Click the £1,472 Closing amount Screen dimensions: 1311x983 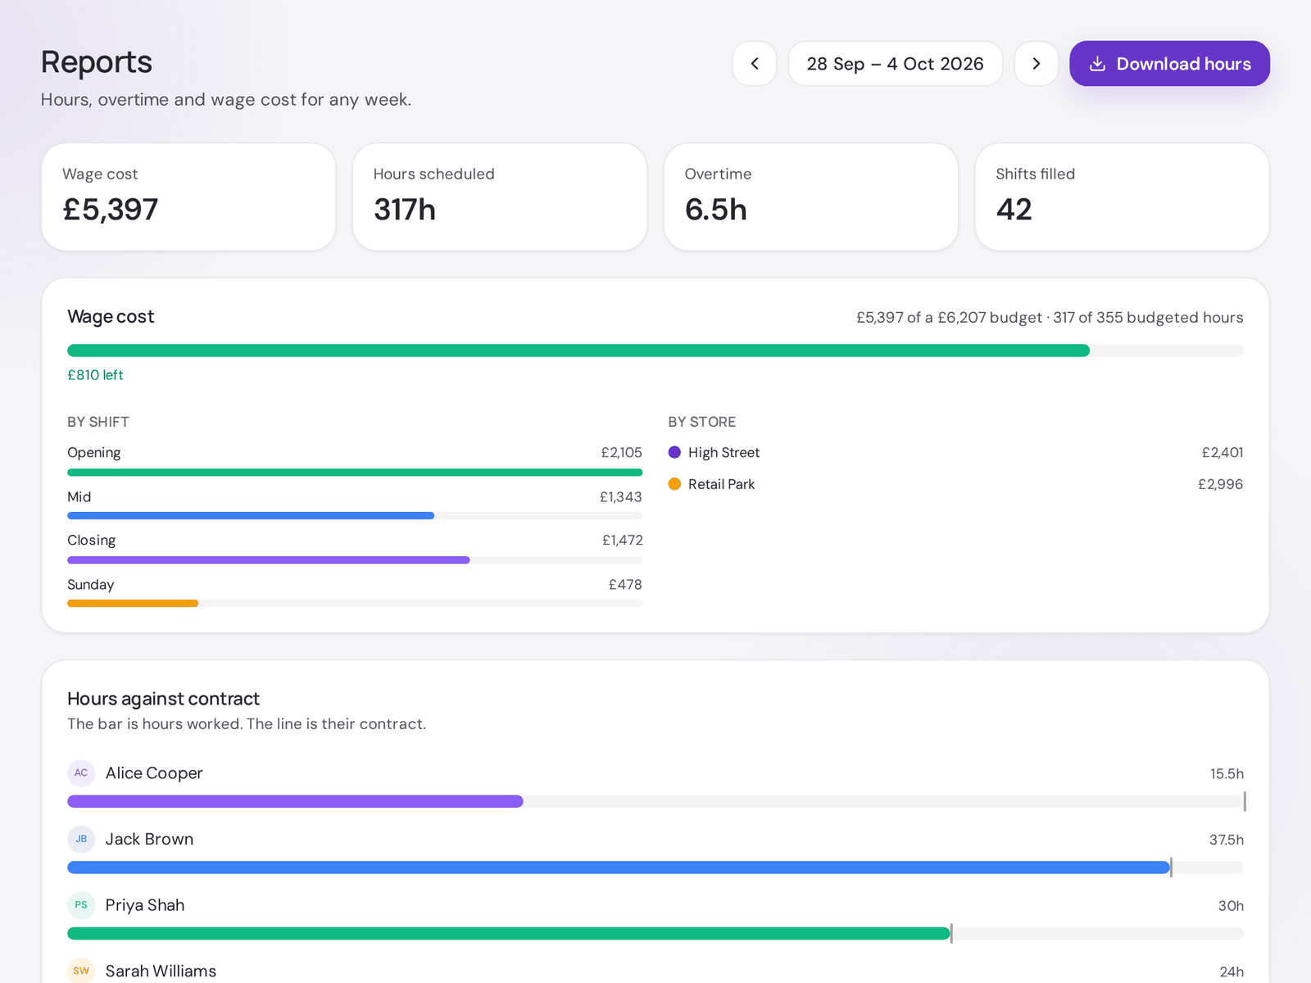pyautogui.click(x=622, y=541)
